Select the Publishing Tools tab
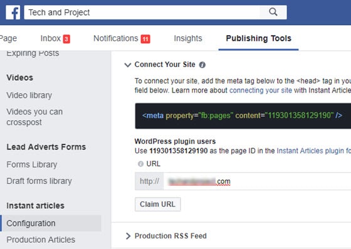 pyautogui.click(x=258, y=38)
